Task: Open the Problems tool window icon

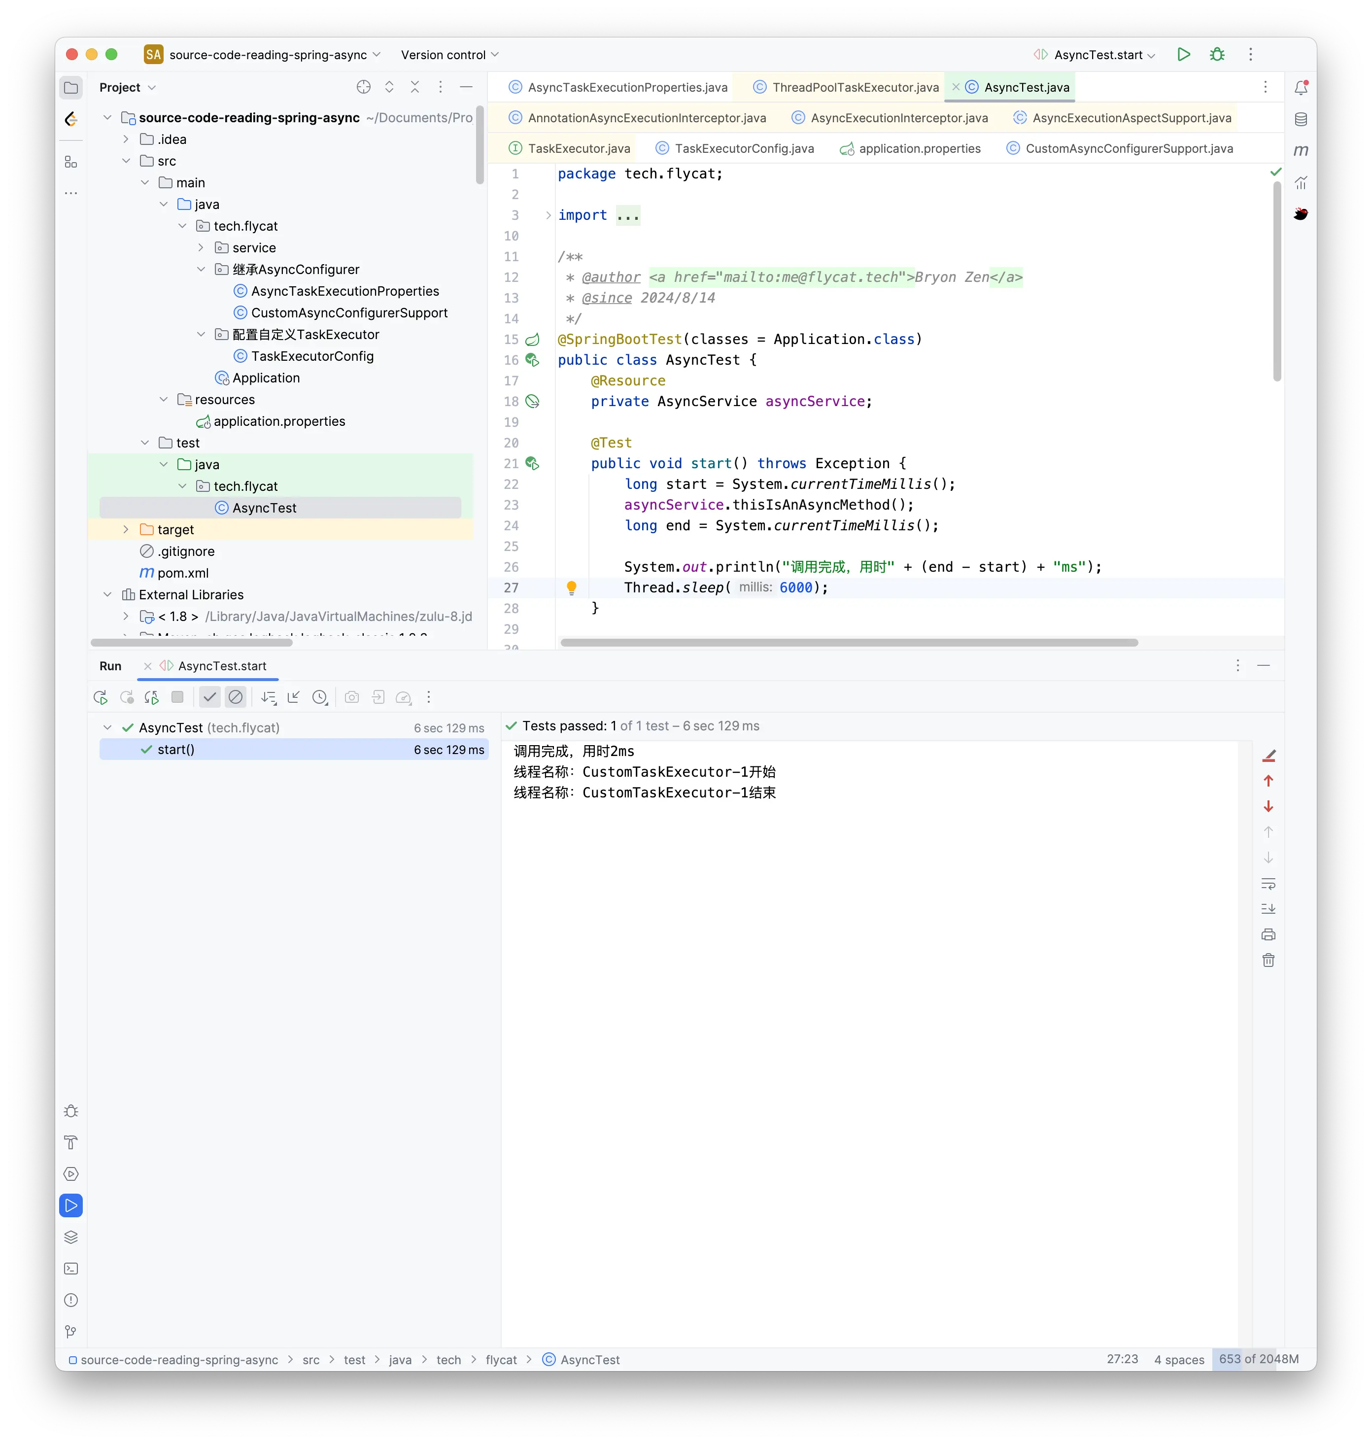Action: click(71, 1300)
